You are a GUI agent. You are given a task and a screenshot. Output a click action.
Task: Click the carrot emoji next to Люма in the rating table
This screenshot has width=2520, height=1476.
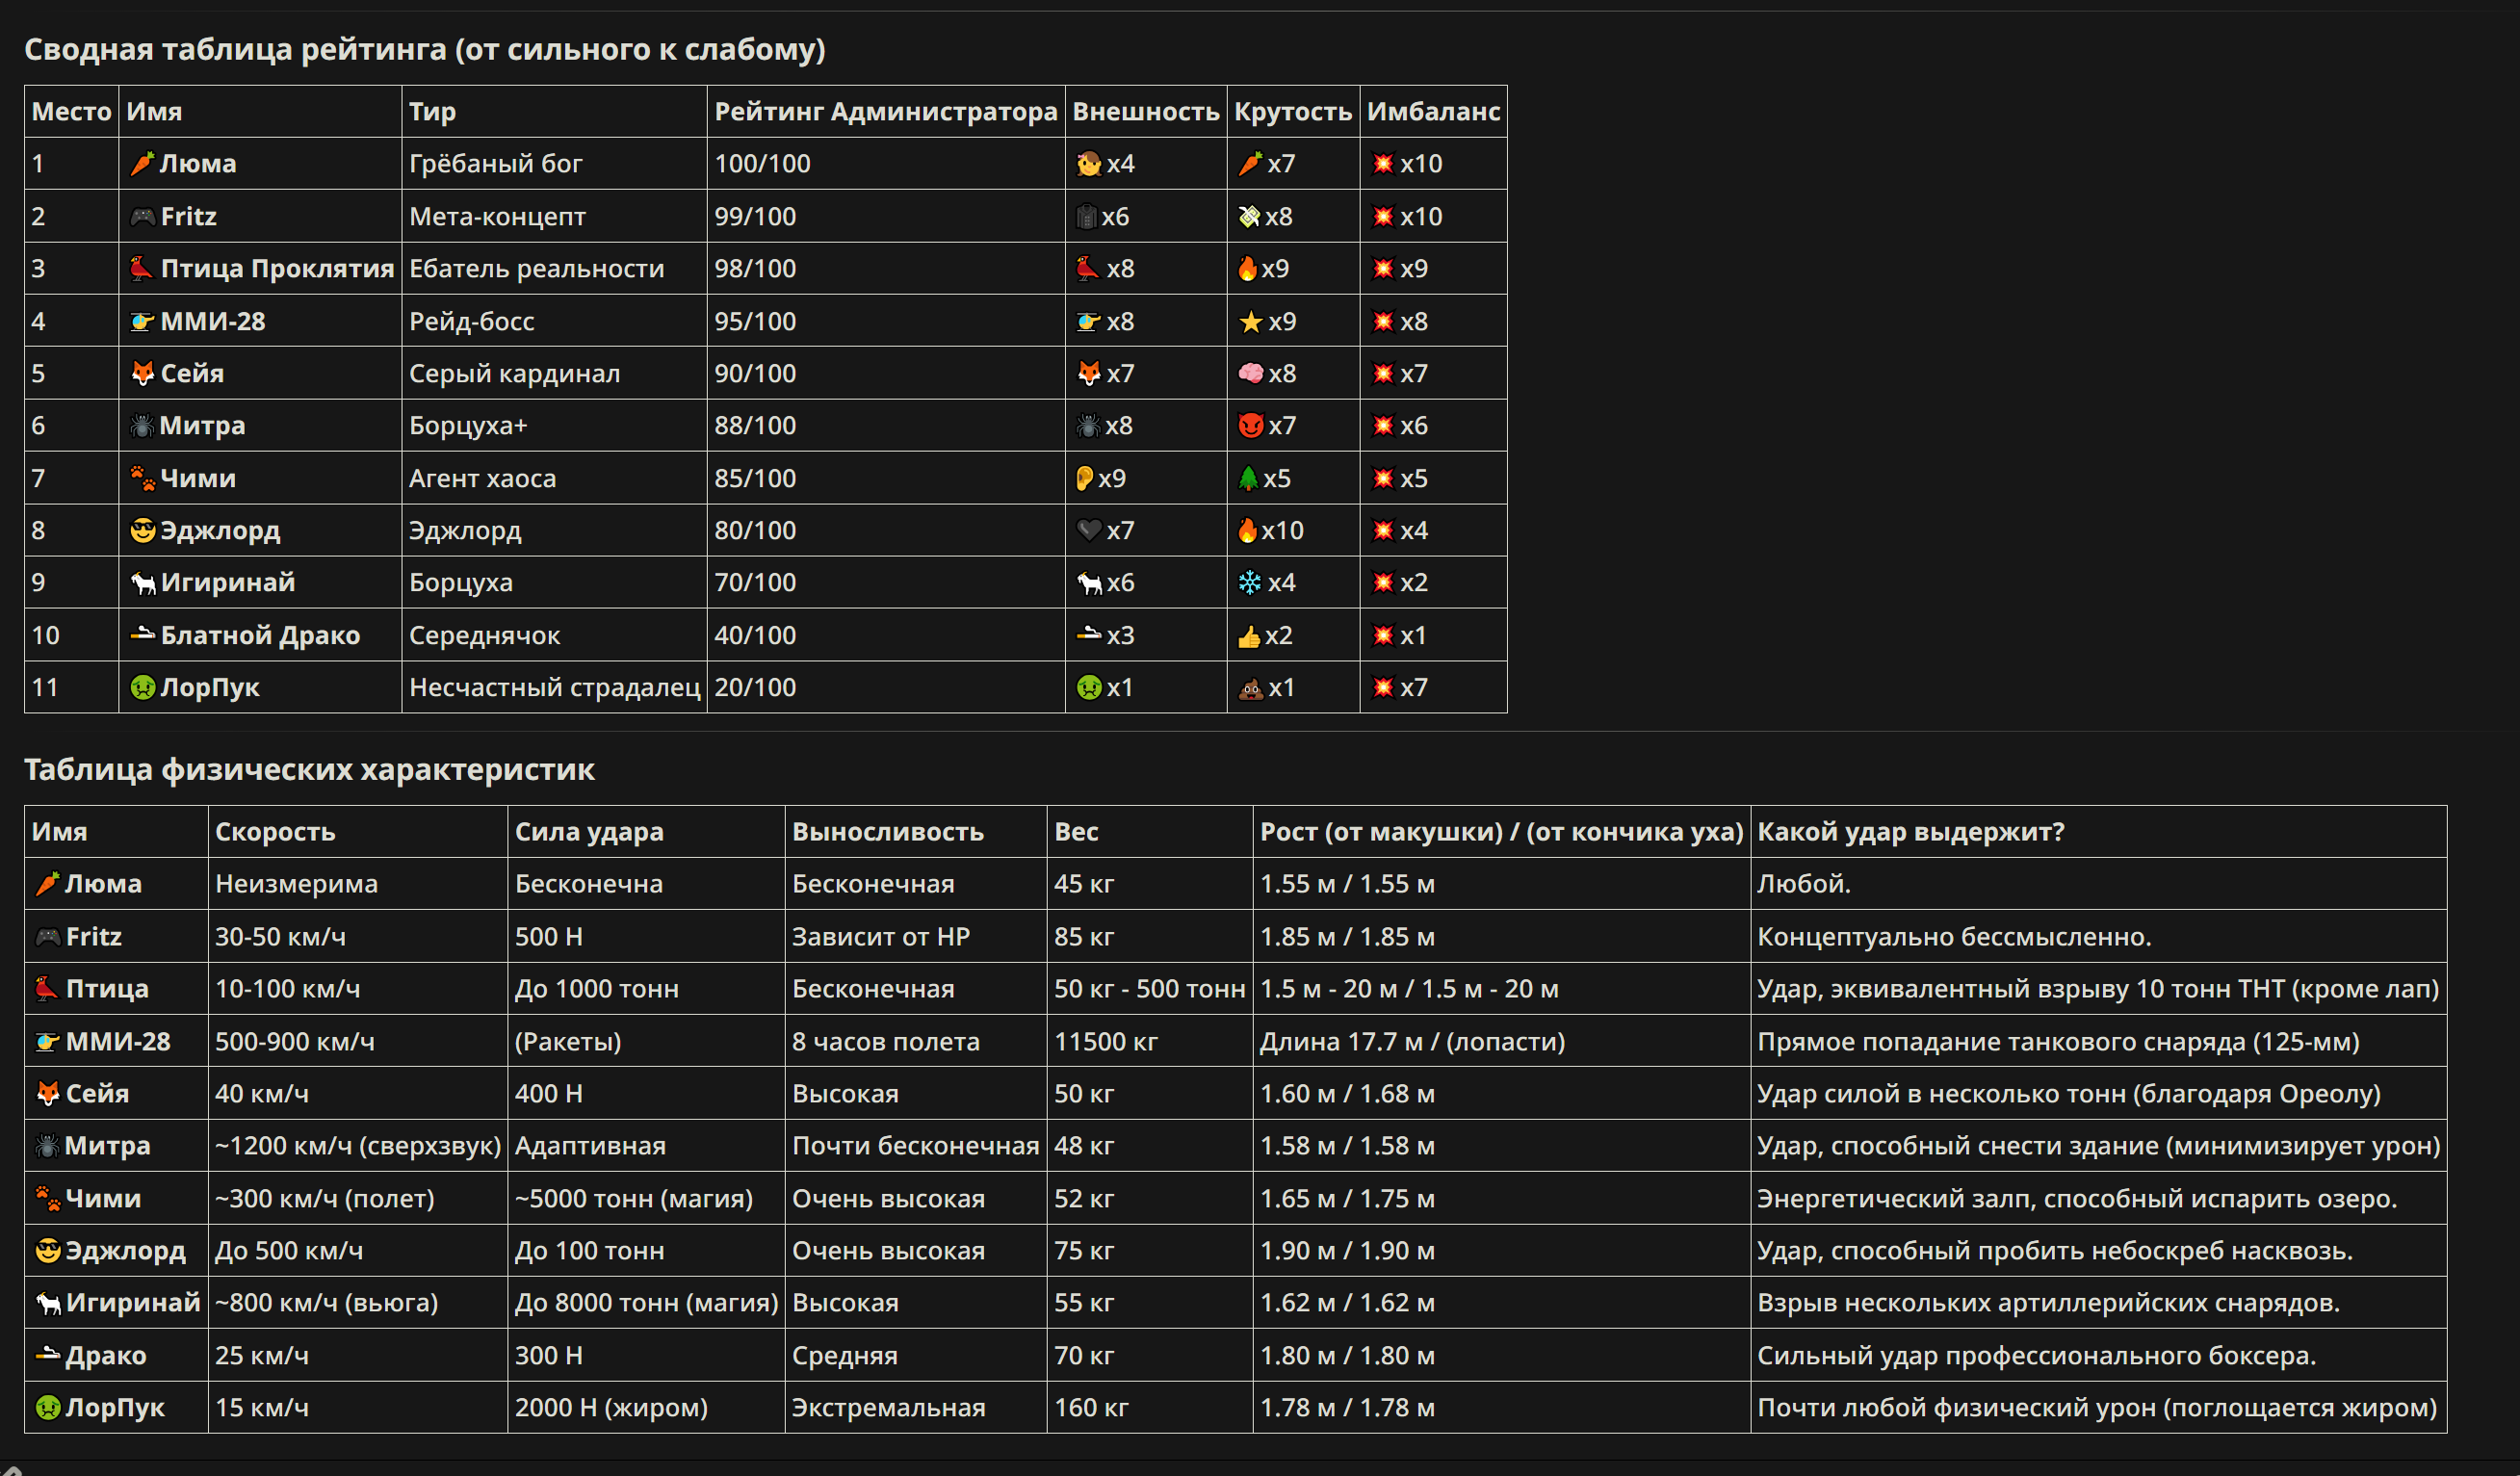(x=142, y=164)
